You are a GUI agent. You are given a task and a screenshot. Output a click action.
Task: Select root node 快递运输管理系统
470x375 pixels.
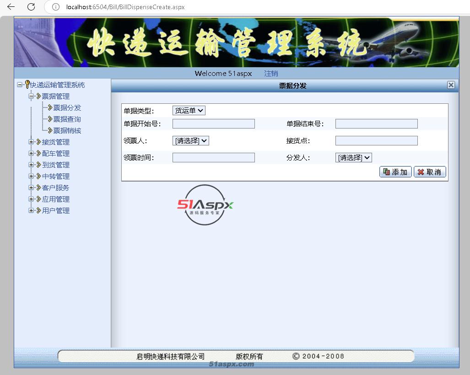tap(57, 85)
